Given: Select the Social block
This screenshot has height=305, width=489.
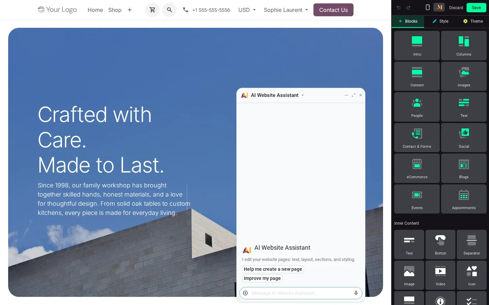Looking at the screenshot, I should 464,138.
